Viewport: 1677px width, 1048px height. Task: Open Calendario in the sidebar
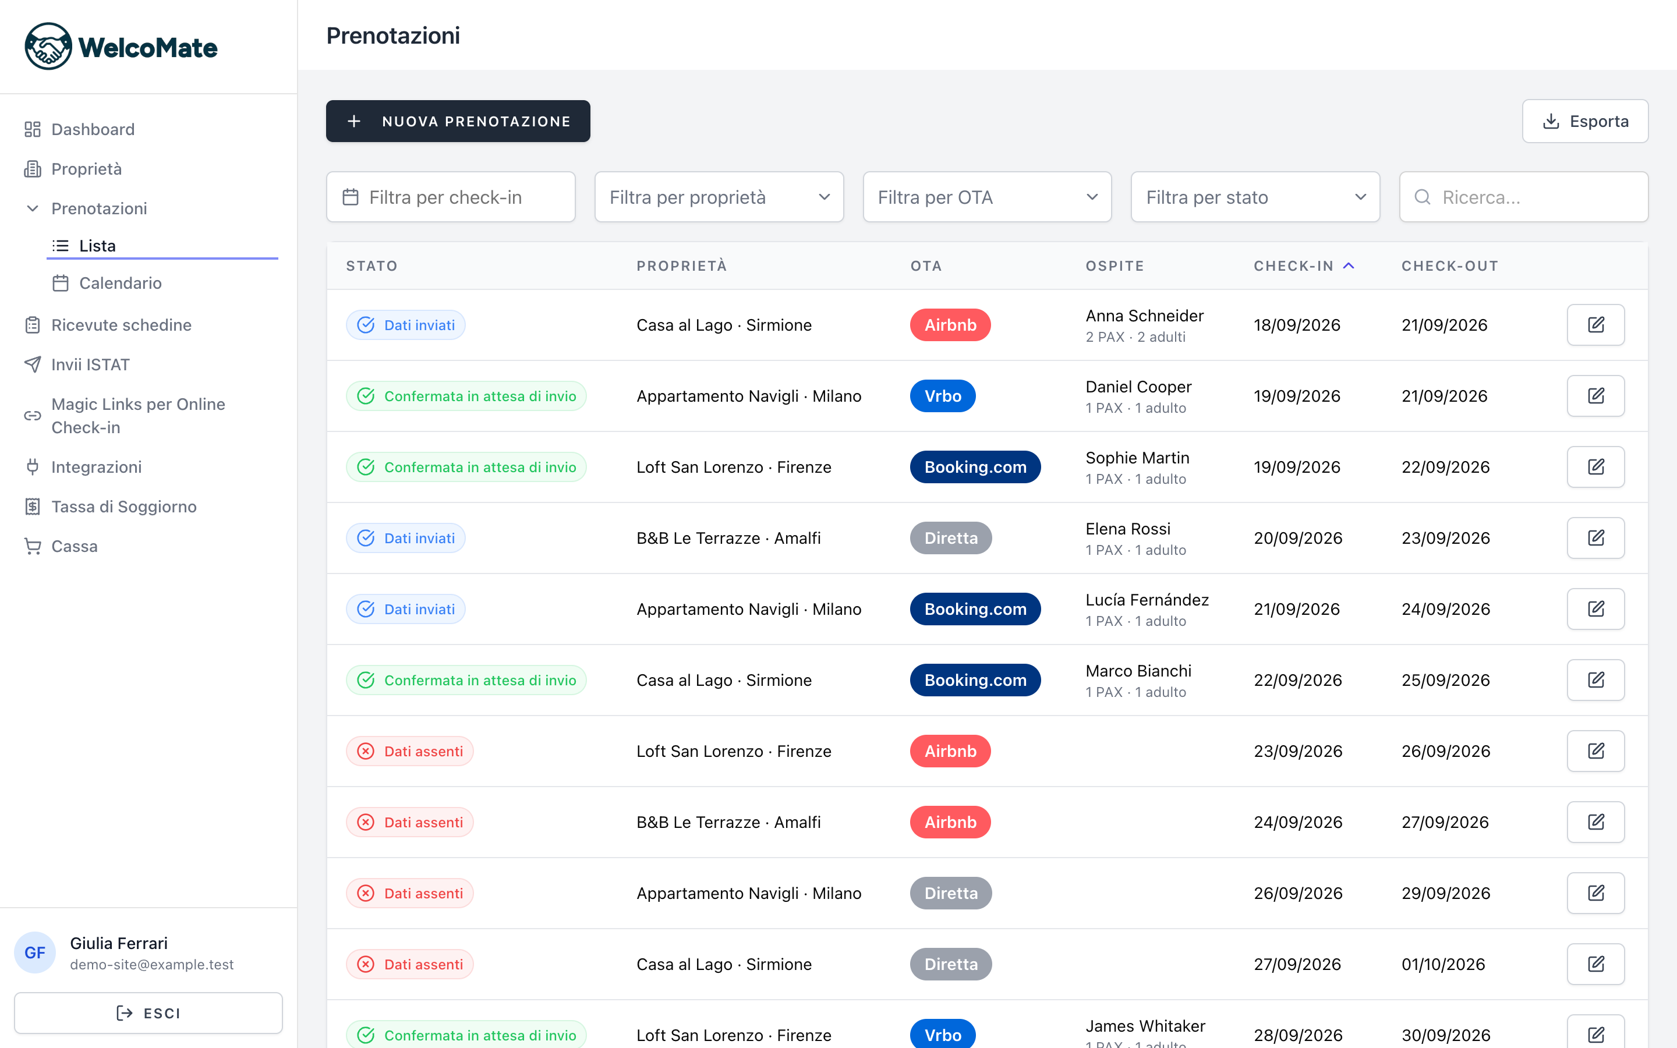(x=120, y=283)
